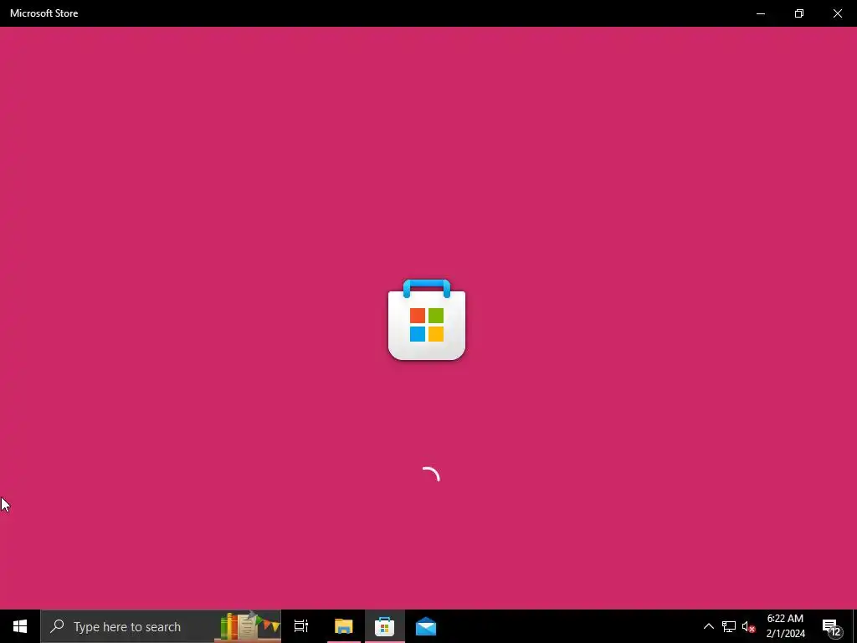Open network status tray icon
Screen dimensions: 857x643
(x=729, y=626)
